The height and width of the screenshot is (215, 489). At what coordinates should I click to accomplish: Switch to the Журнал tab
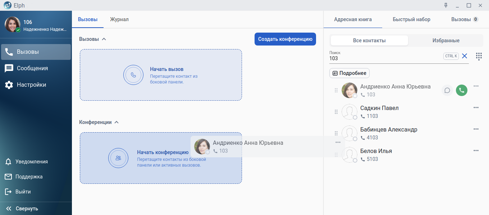119,19
